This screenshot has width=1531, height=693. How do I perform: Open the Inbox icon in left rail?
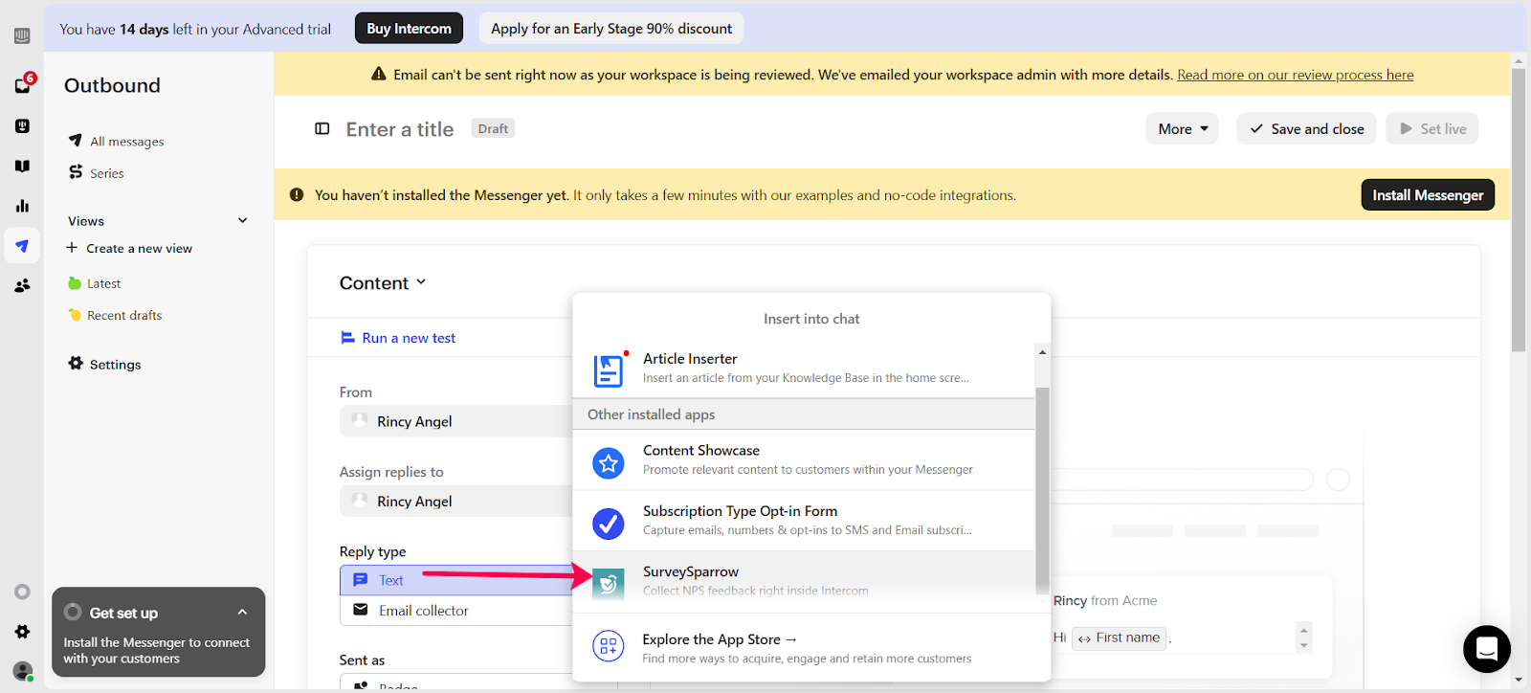pyautogui.click(x=22, y=85)
